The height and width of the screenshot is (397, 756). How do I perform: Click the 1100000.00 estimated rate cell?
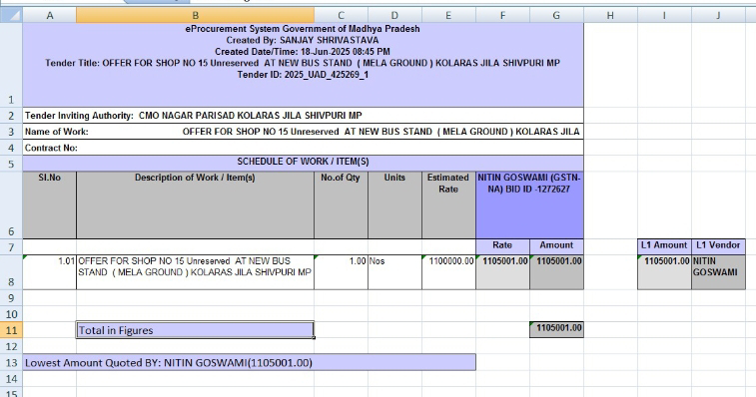[x=448, y=272]
